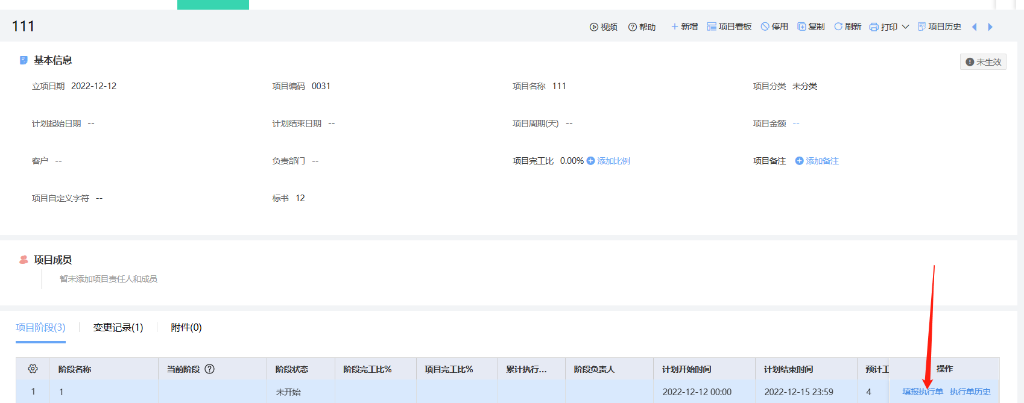1024x403 pixels.
Task: Click 新增 to add a project
Action: pos(684,27)
